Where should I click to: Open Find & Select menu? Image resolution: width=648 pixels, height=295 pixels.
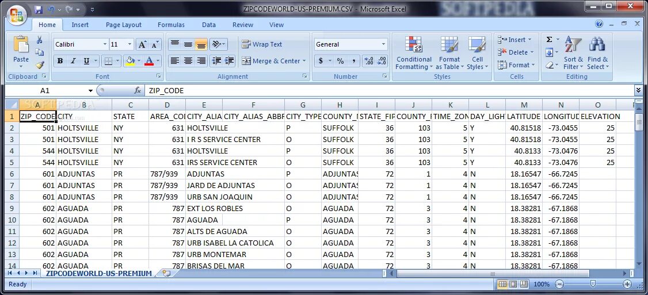coord(597,53)
